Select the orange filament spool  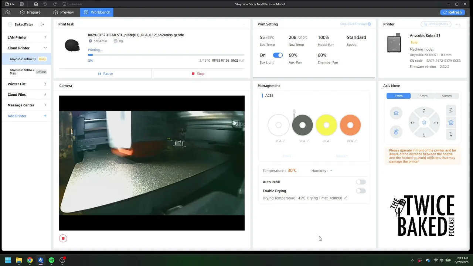point(350,125)
